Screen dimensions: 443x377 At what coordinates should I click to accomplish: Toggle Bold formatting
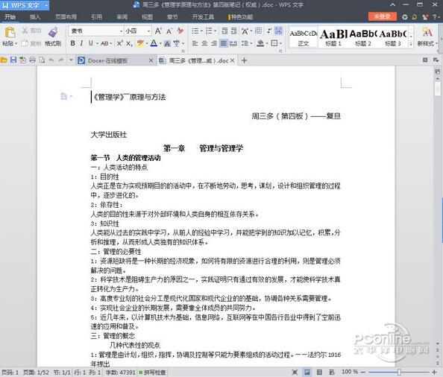(x=72, y=43)
